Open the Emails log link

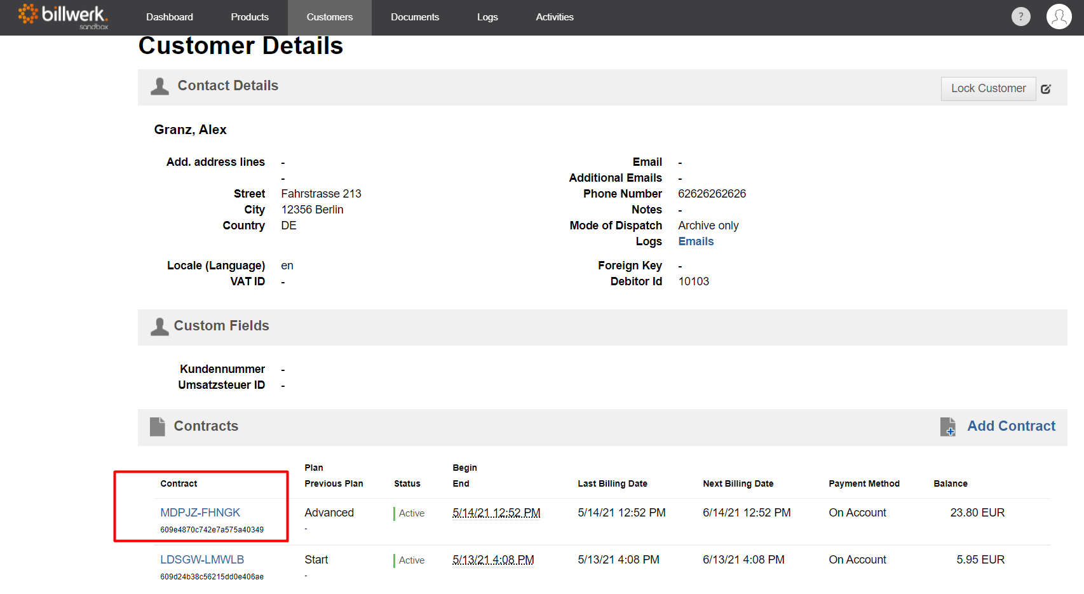[x=696, y=241]
